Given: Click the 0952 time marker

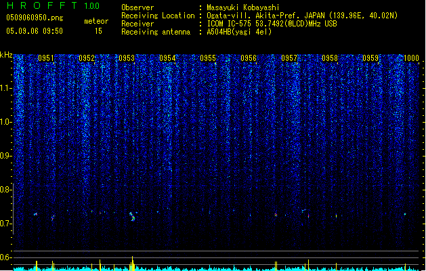Looking at the screenshot, I should 87,58.
